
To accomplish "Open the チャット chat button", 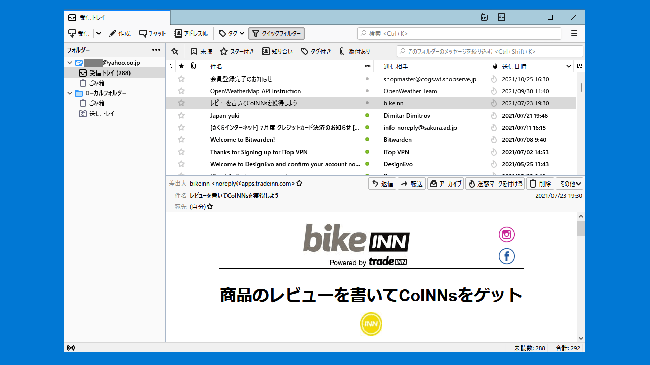I will point(153,33).
